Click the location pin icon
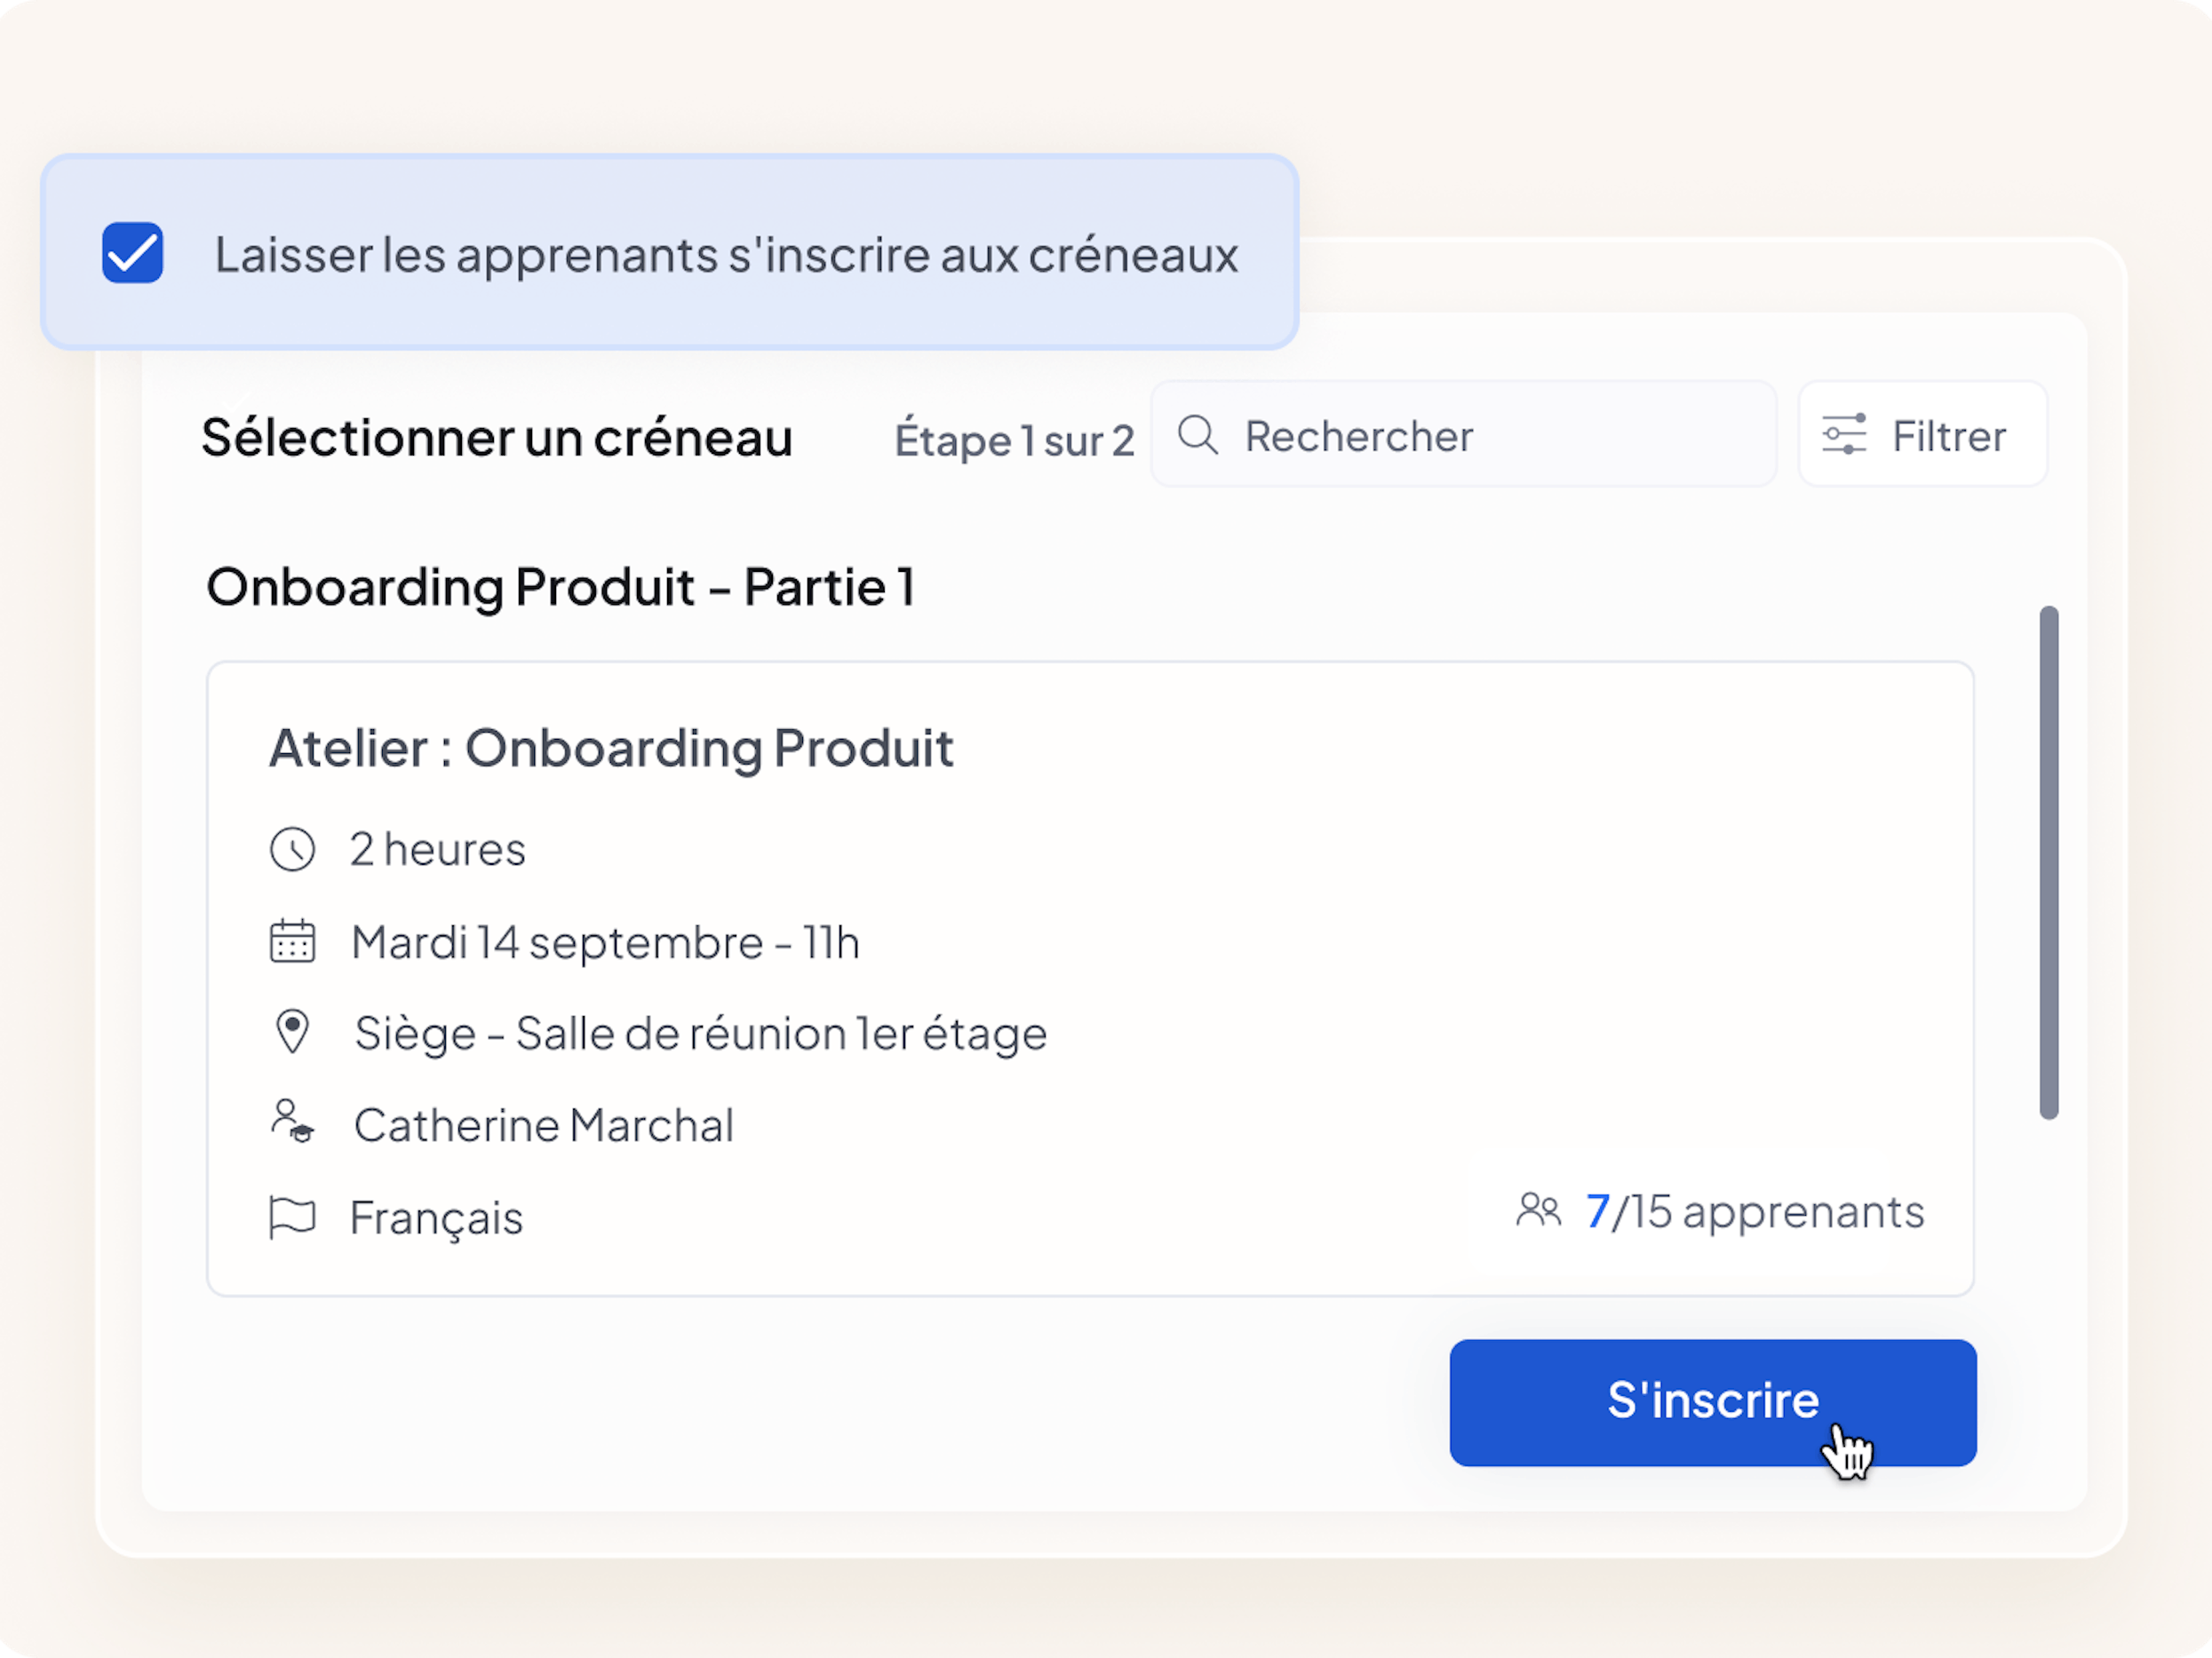Screen dimensions: 2212x1658 [292, 1033]
